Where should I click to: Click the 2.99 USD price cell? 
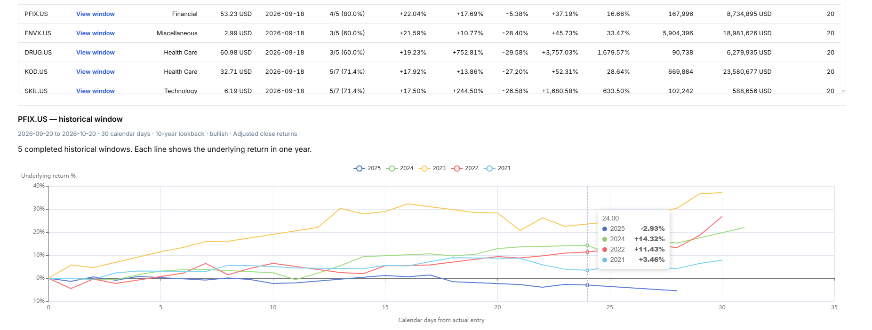coord(238,33)
